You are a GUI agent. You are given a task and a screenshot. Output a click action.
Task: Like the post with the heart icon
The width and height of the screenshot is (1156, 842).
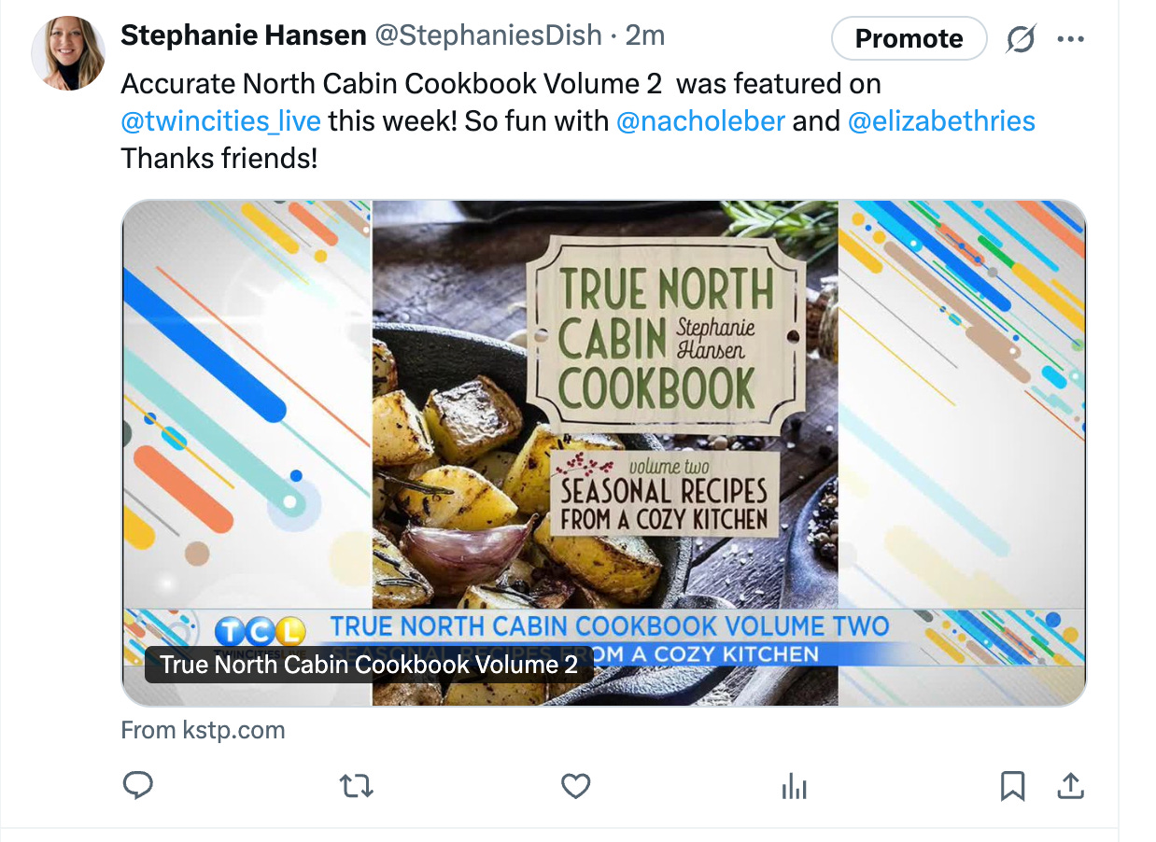point(575,786)
